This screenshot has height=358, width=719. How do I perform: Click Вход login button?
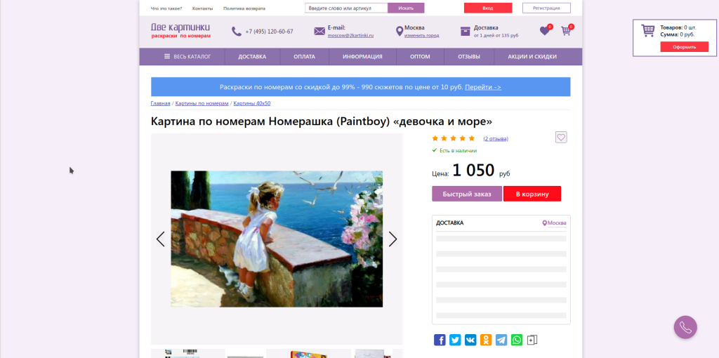coord(488,8)
